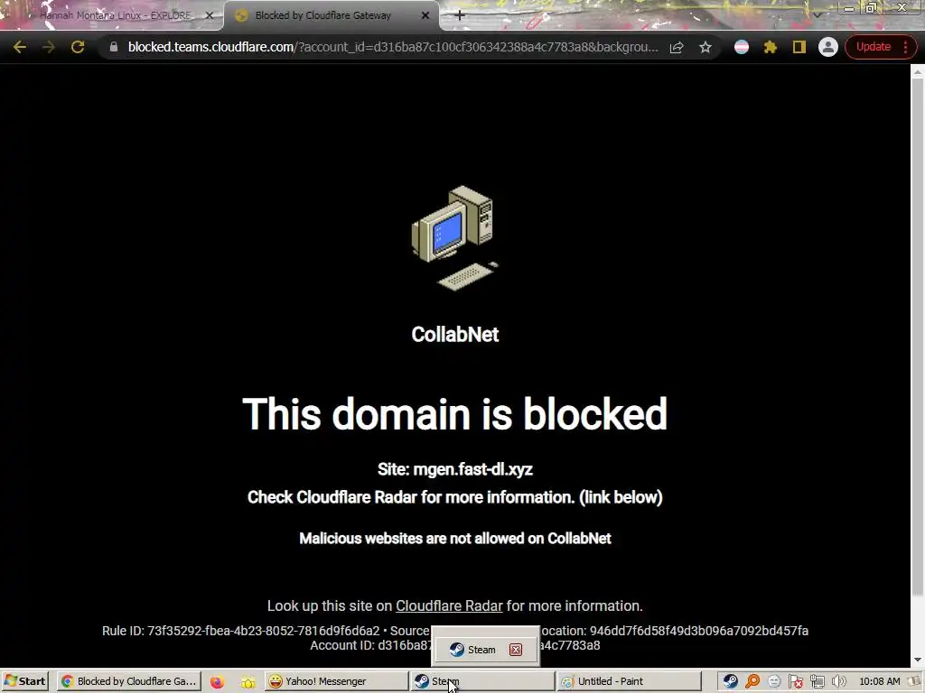Share this page using the share icon

click(677, 47)
